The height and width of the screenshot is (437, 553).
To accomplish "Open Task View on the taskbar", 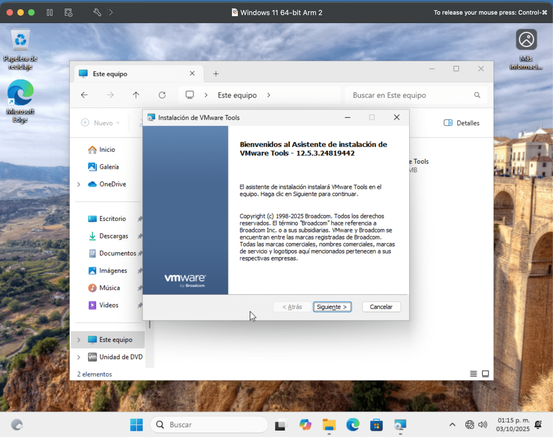I will 281,425.
